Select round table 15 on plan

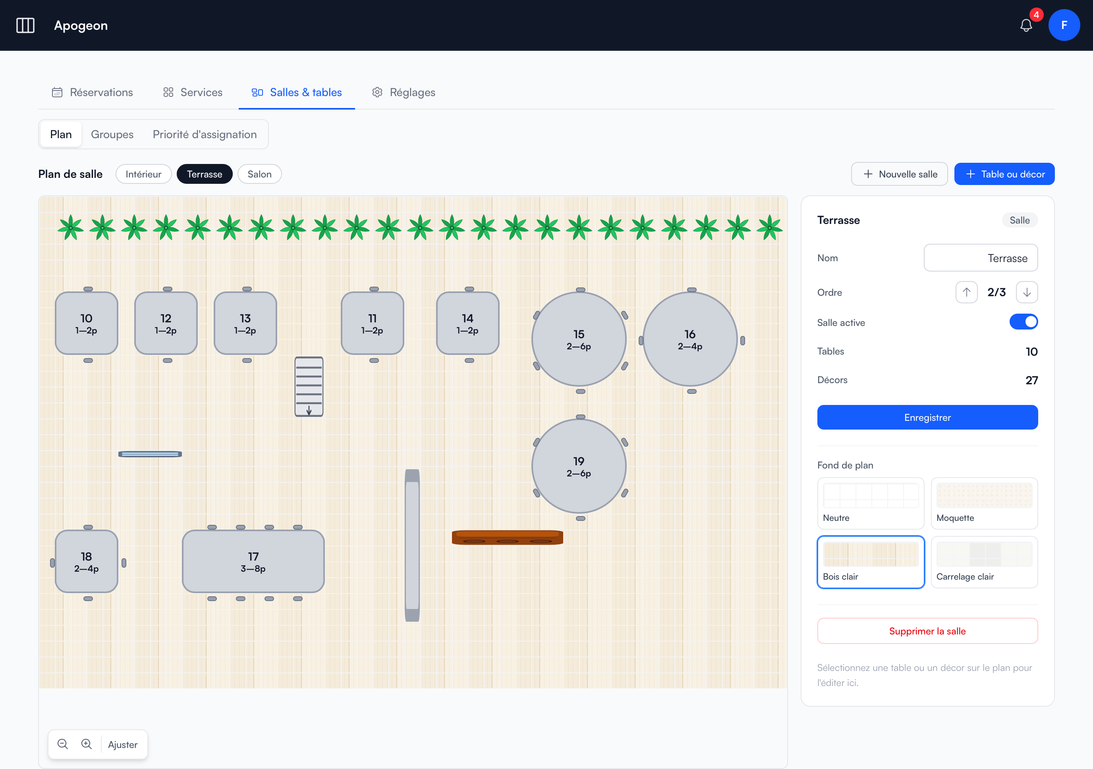(x=579, y=339)
